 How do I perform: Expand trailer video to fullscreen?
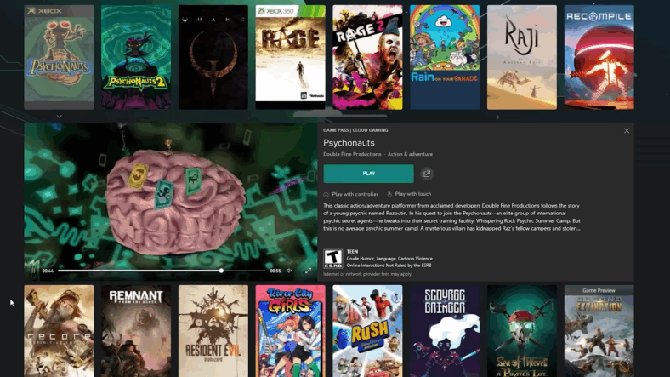[x=308, y=271]
